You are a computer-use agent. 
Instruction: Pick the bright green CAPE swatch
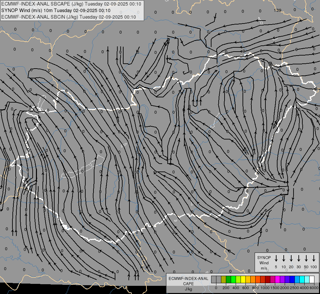tap(233, 280)
